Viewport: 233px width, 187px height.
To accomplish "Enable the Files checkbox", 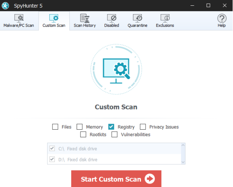I will (55, 127).
